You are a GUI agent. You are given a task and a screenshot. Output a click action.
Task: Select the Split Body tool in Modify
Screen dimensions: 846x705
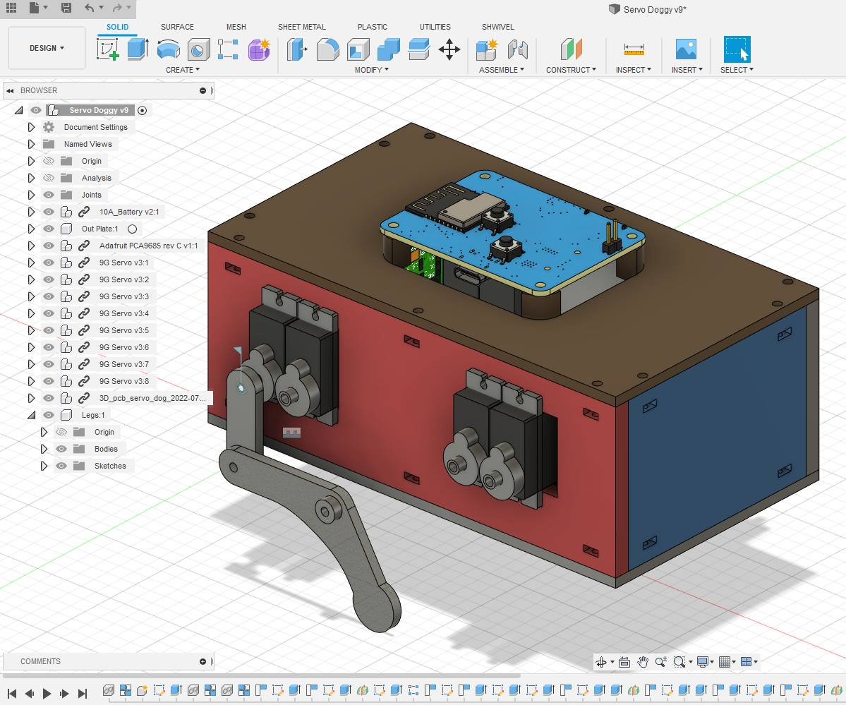[418, 49]
